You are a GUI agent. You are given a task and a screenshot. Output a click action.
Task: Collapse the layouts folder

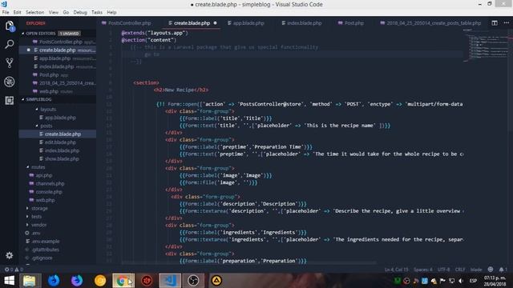pos(48,110)
